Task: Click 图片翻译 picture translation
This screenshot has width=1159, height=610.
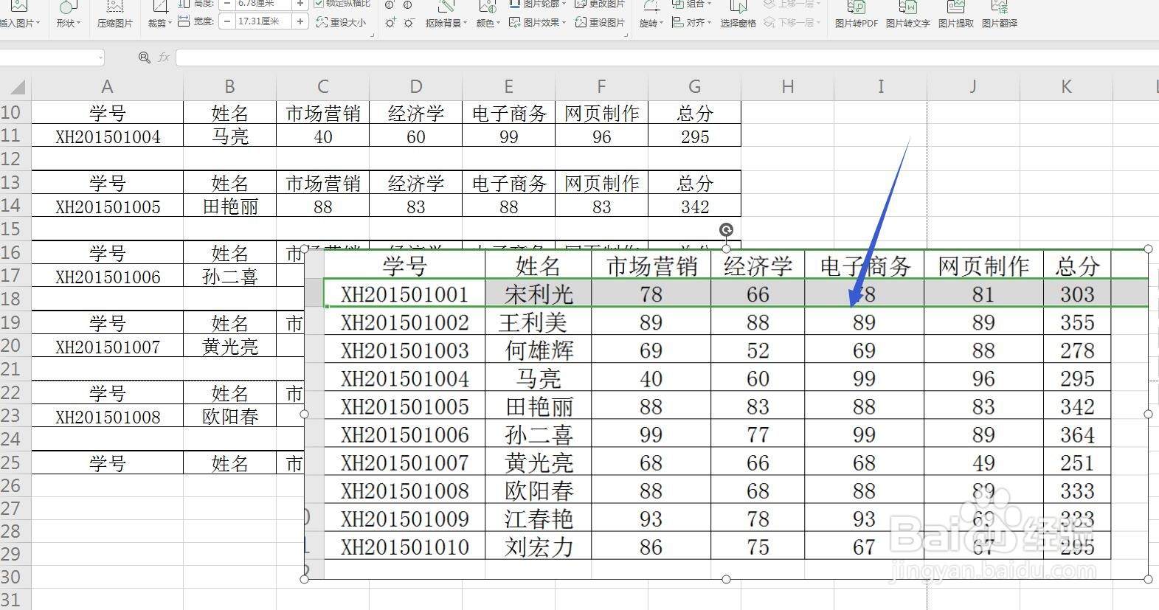Action: 1000,15
